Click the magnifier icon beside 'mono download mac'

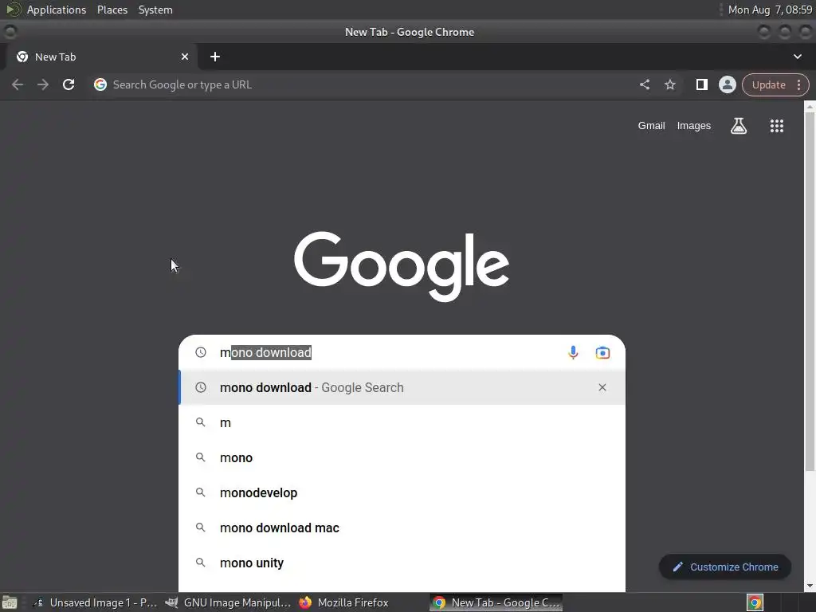pos(200,528)
